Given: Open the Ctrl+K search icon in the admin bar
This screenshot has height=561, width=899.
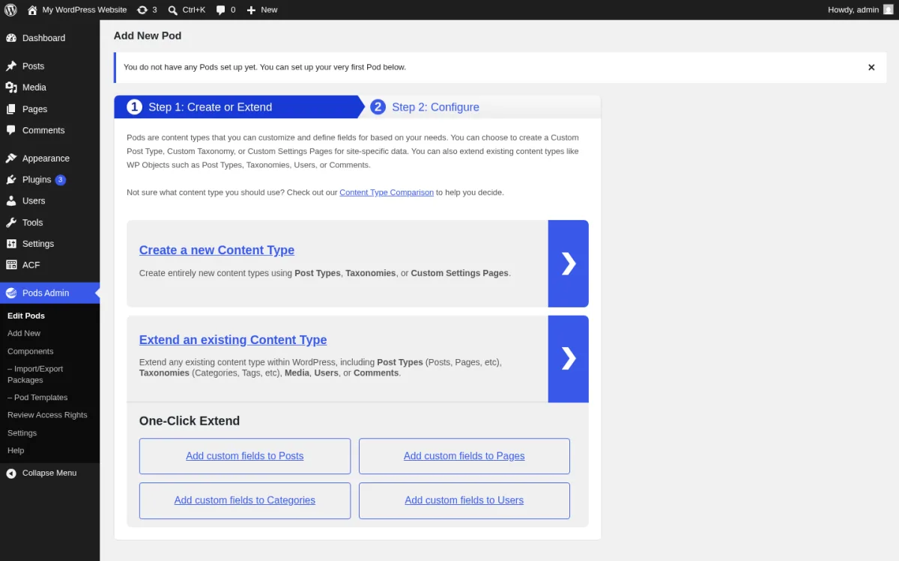Looking at the screenshot, I should 173,10.
